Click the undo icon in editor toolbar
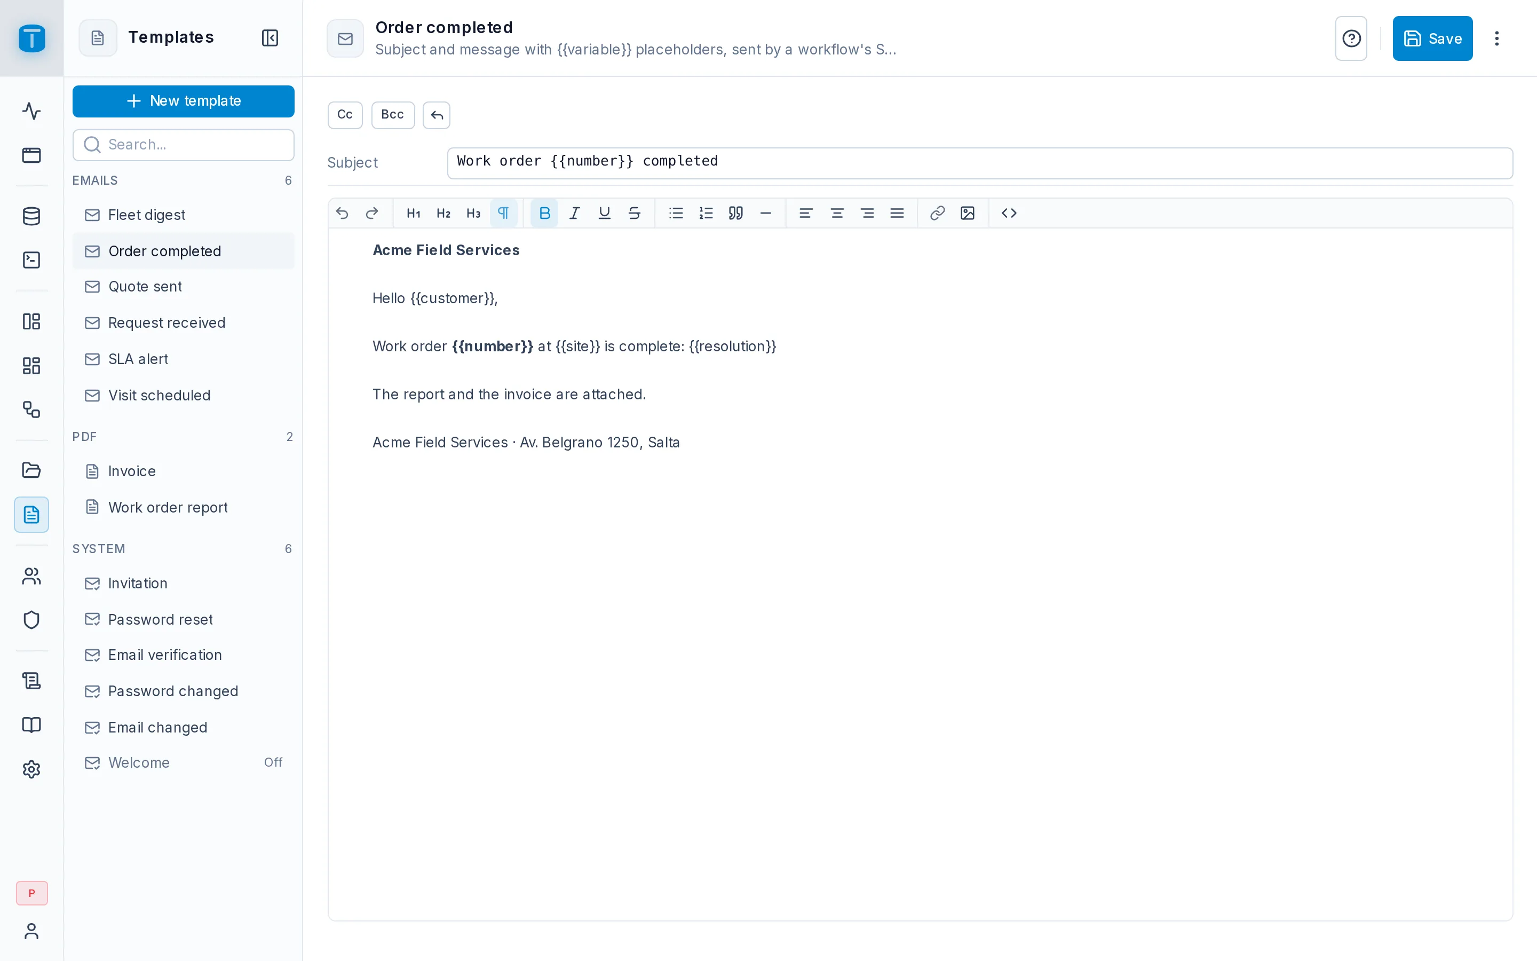The image size is (1537, 961). point(342,214)
